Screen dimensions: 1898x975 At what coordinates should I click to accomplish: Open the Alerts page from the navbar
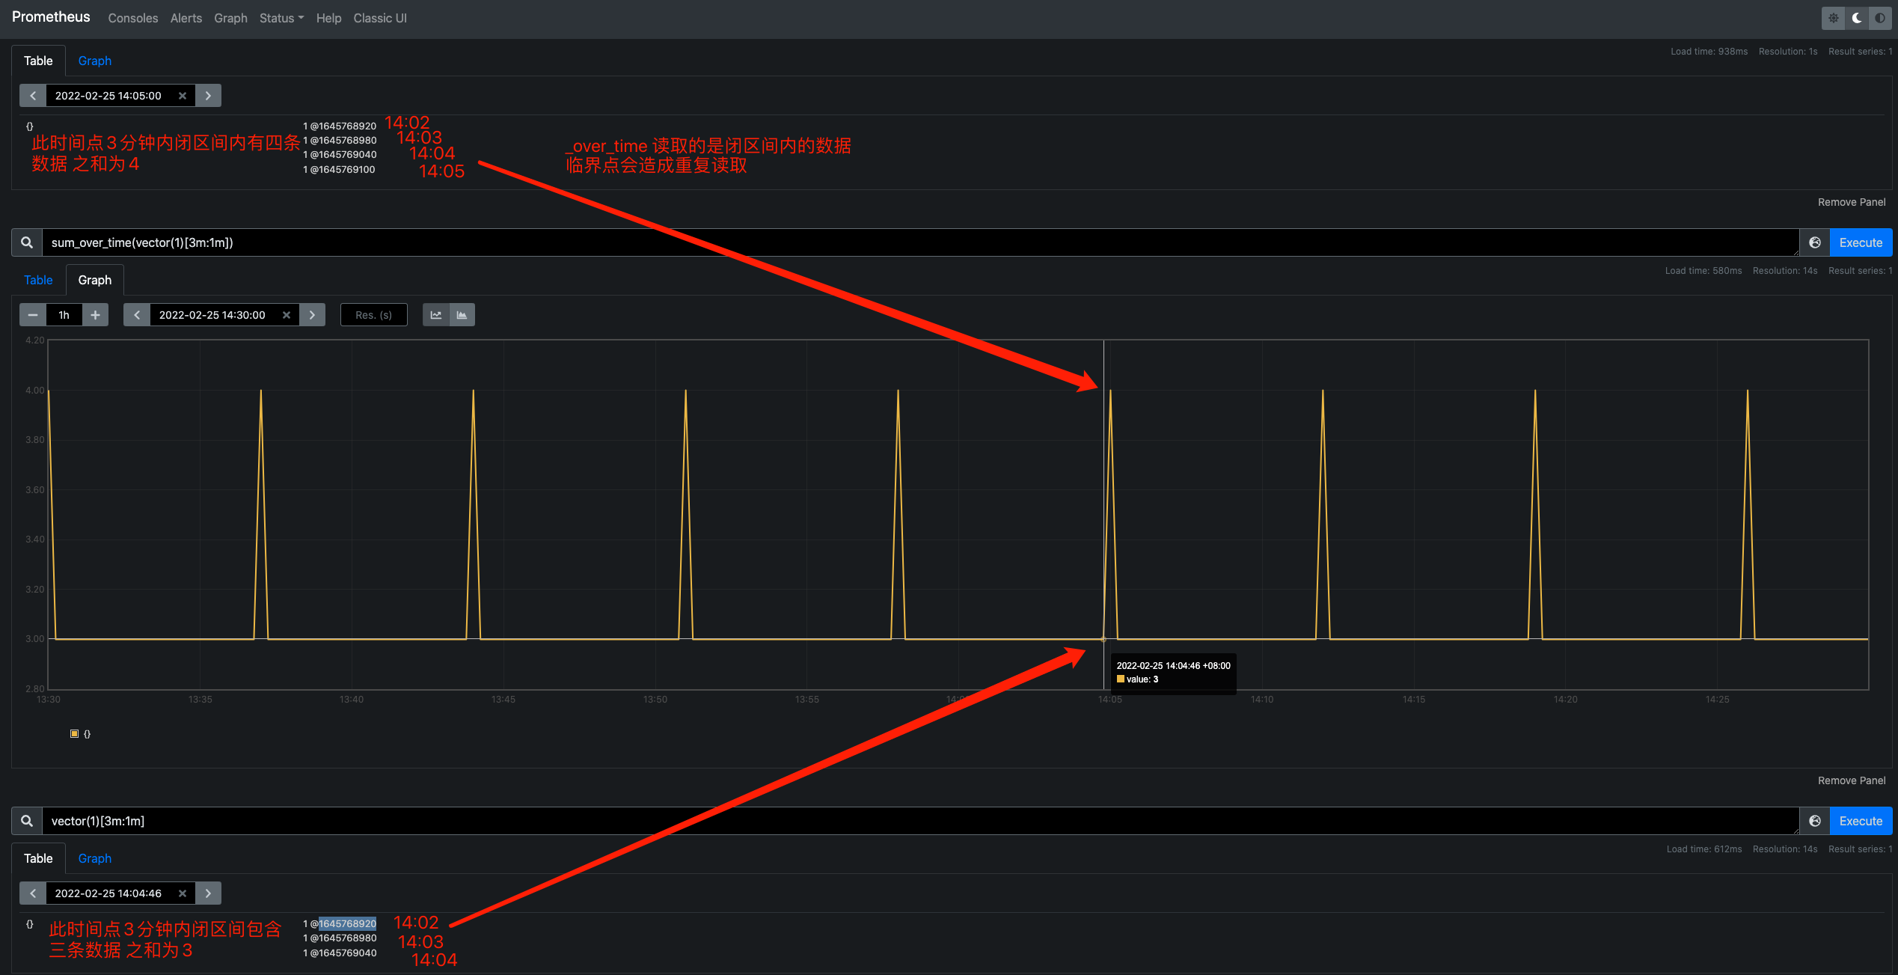(x=186, y=18)
